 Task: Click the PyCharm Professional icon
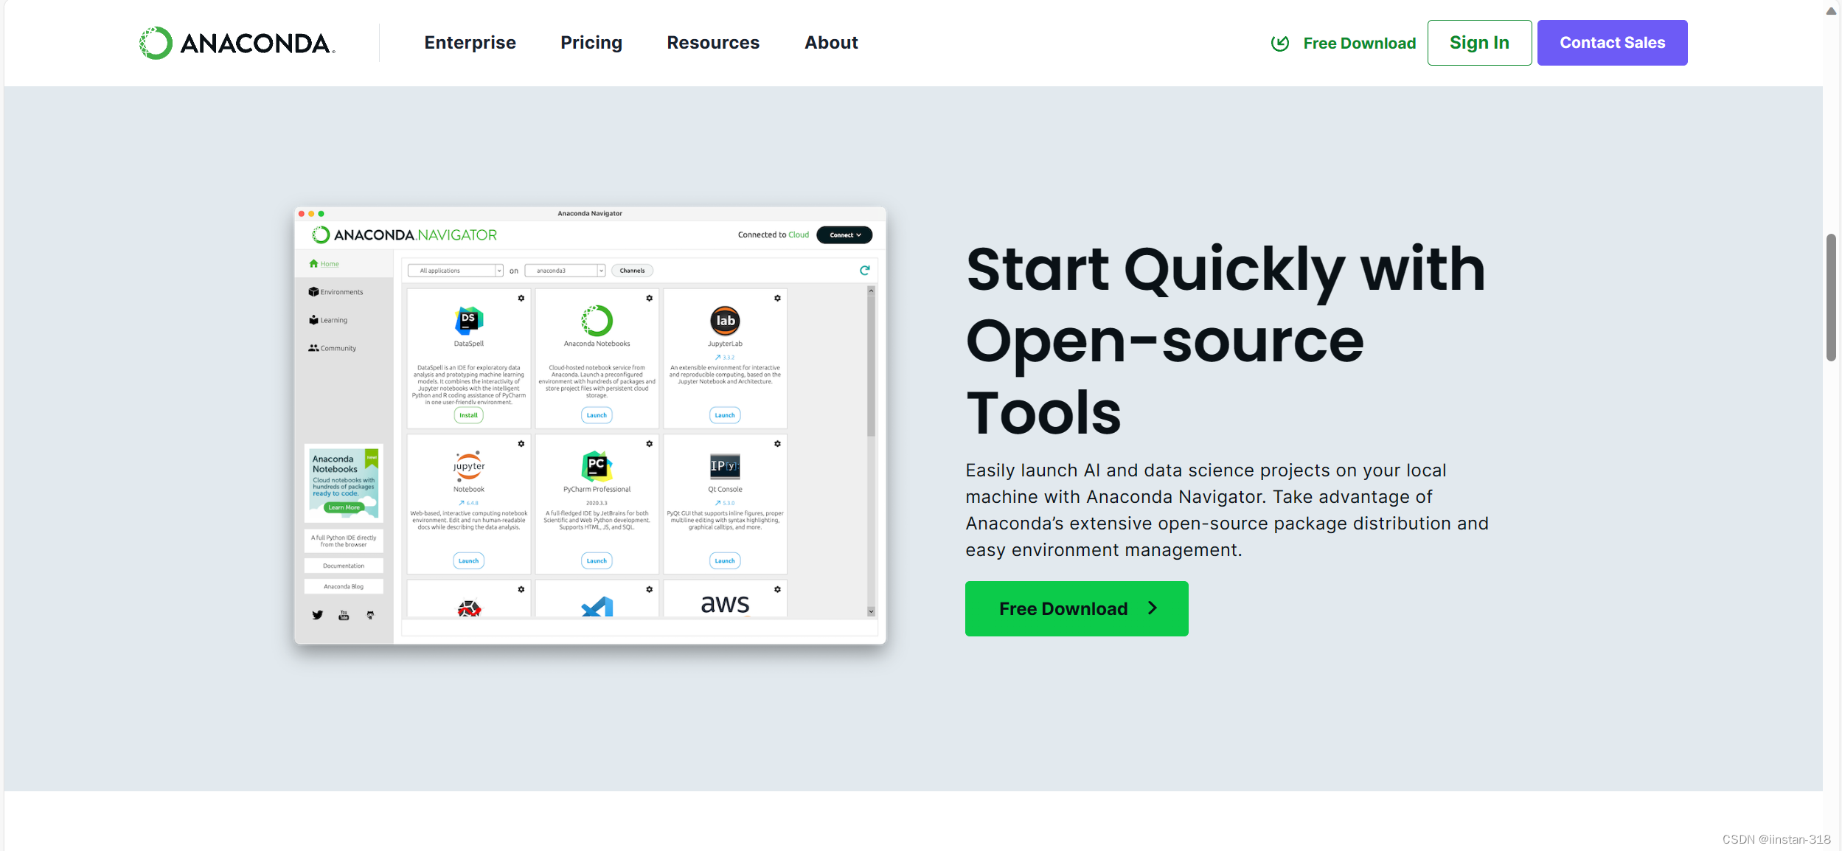[597, 465]
